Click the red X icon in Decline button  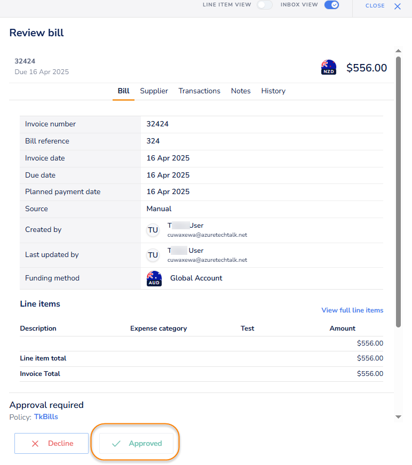[35, 444]
